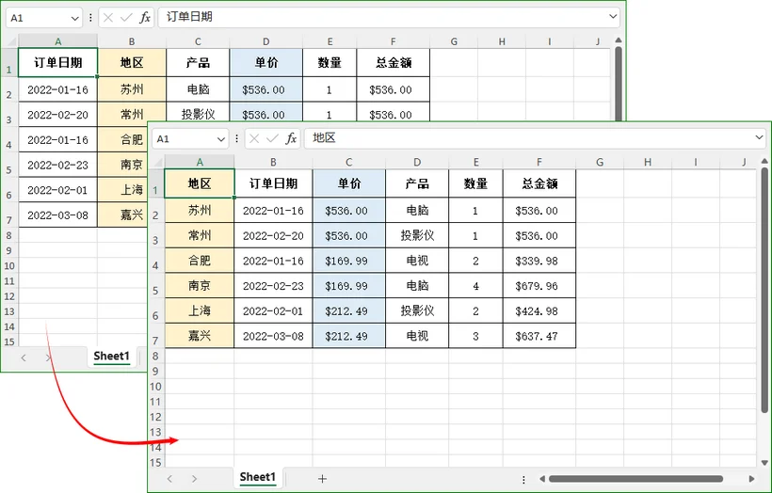Open the Name Box dropdown in back window

[x=74, y=18]
